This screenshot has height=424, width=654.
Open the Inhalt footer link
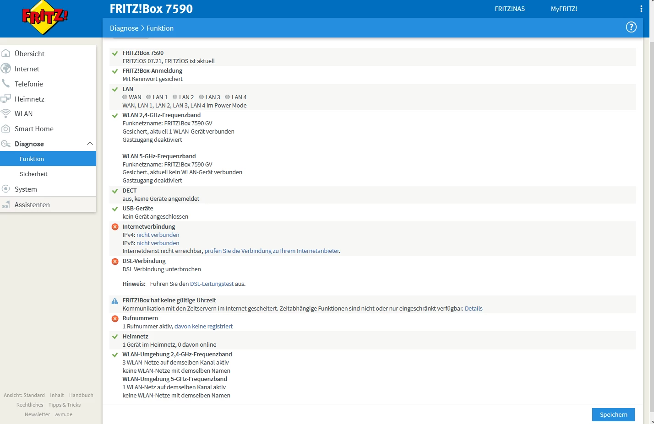[x=57, y=395]
